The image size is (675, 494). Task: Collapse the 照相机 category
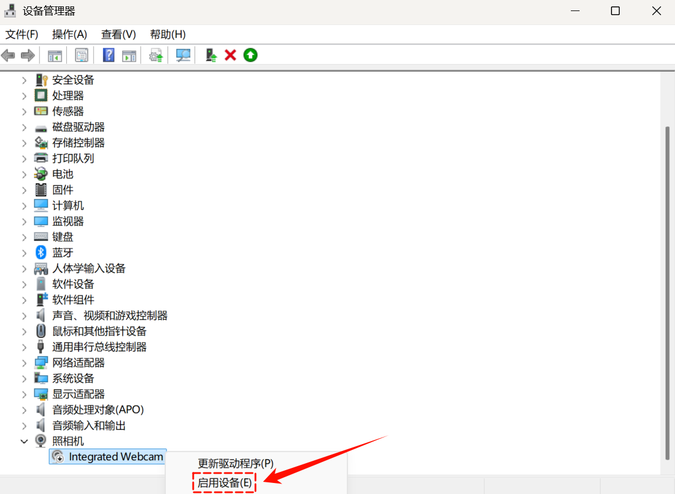[24, 441]
